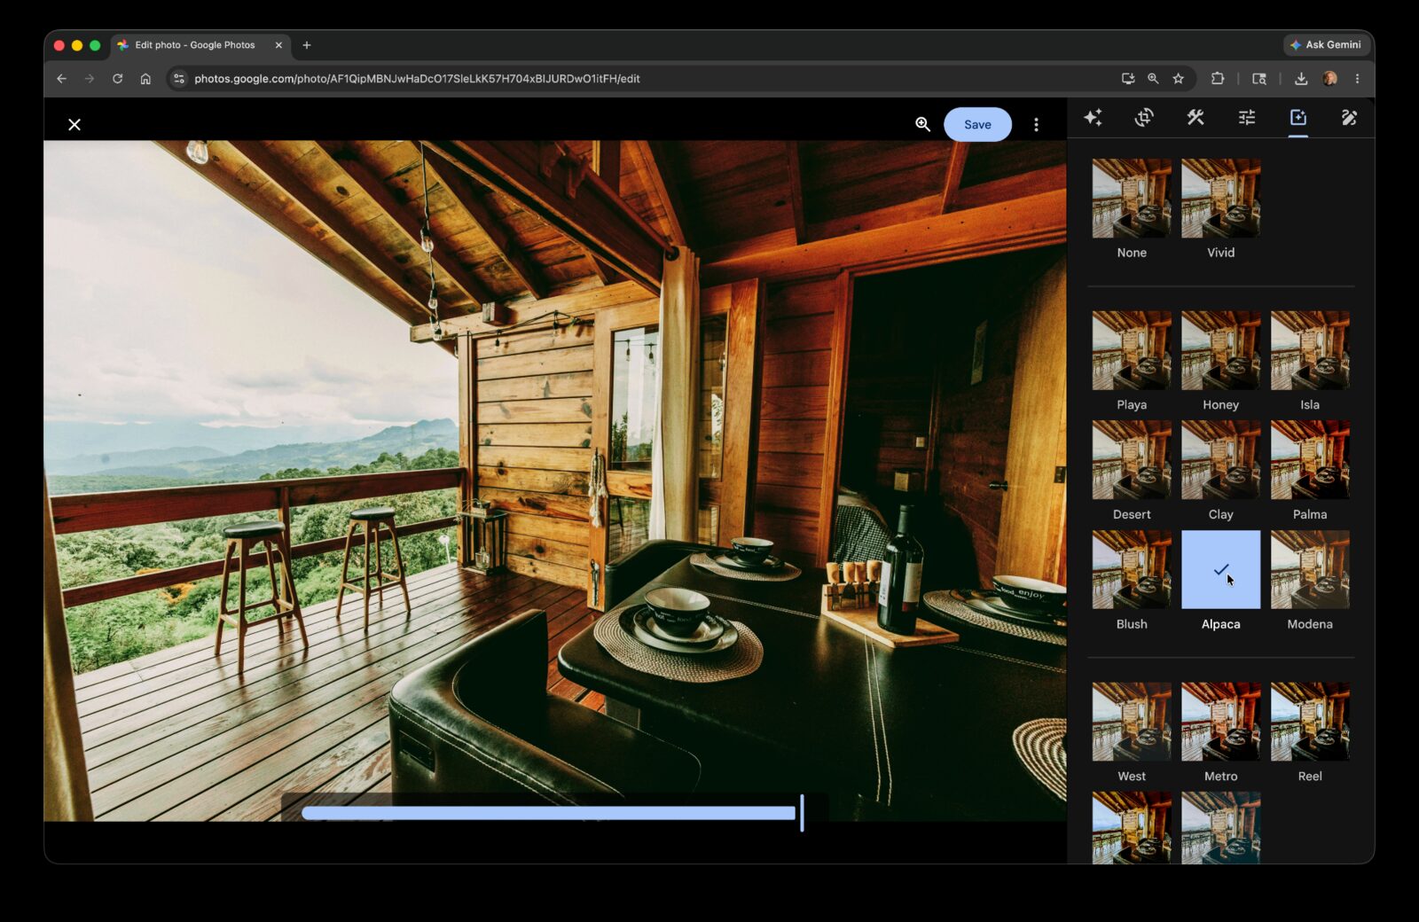Save the edited photo
The height and width of the screenshot is (922, 1419).
point(977,125)
